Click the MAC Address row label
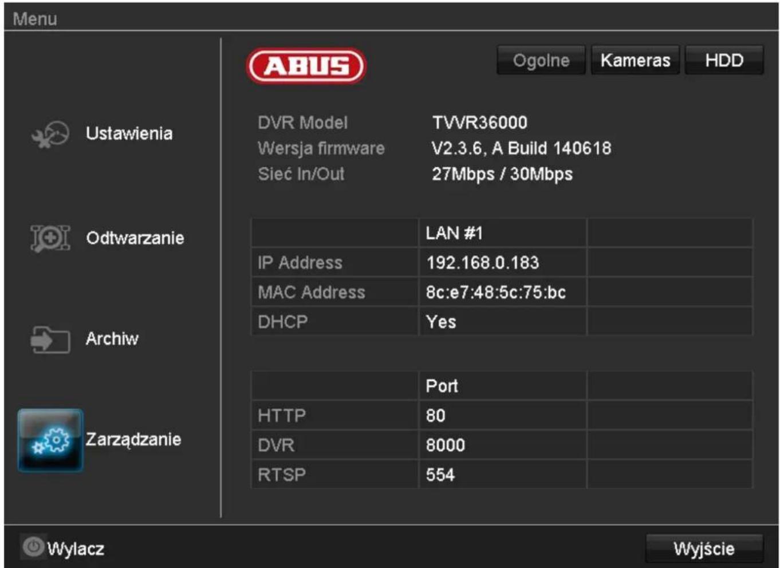Viewport: 780px width, 568px height. 312,293
